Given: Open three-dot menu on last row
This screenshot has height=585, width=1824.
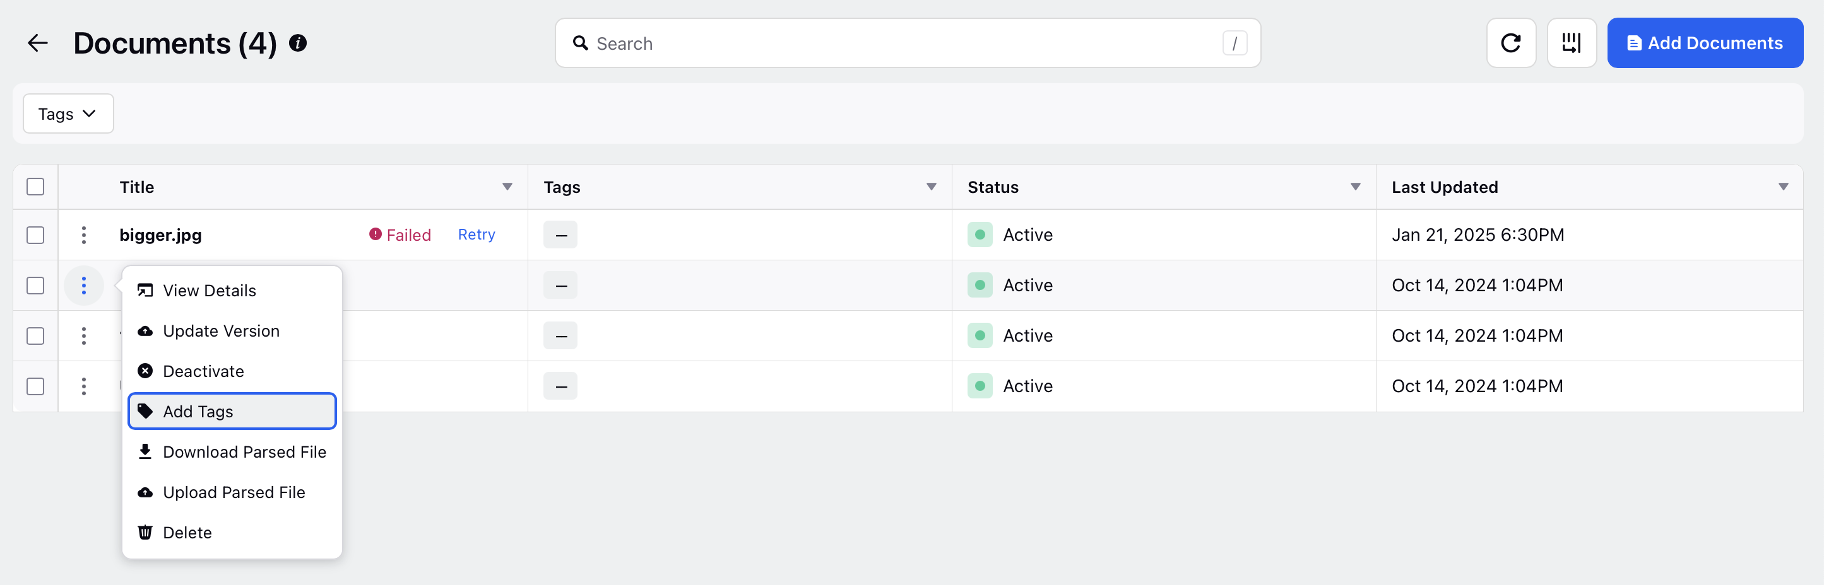Looking at the screenshot, I should [x=83, y=386].
